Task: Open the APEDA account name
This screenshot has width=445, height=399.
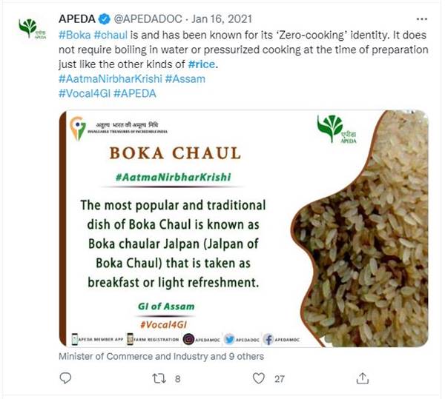Action: 76,19
